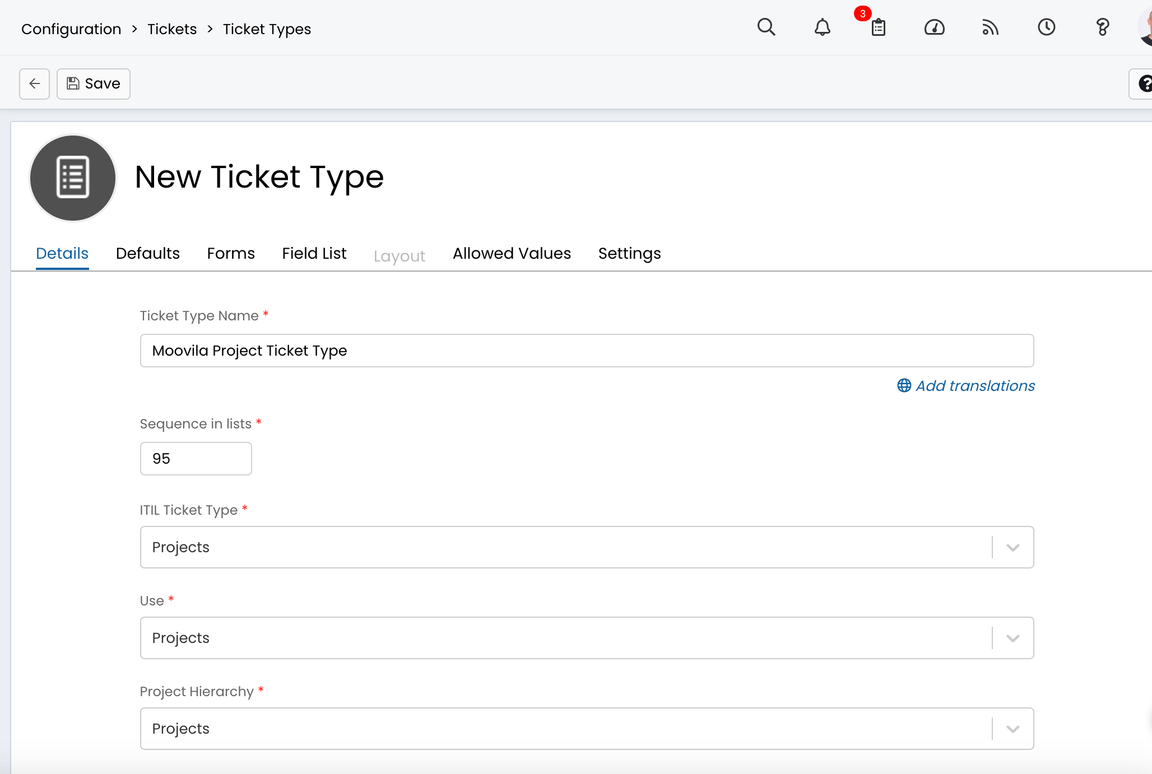The image size is (1152, 774).
Task: Click the ticket type avatar icon
Action: click(73, 178)
